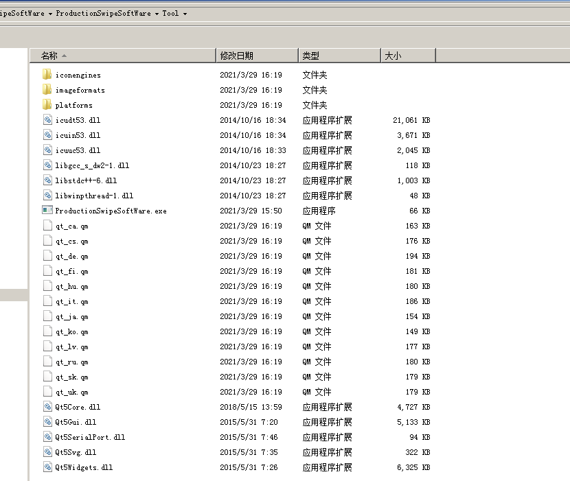
Task: Click 应用程序 type of ProductionSwipeSoftWare.exe
Action: (x=319, y=211)
